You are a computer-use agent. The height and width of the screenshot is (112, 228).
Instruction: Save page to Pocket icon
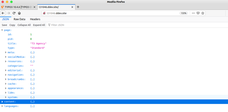pos(198,13)
